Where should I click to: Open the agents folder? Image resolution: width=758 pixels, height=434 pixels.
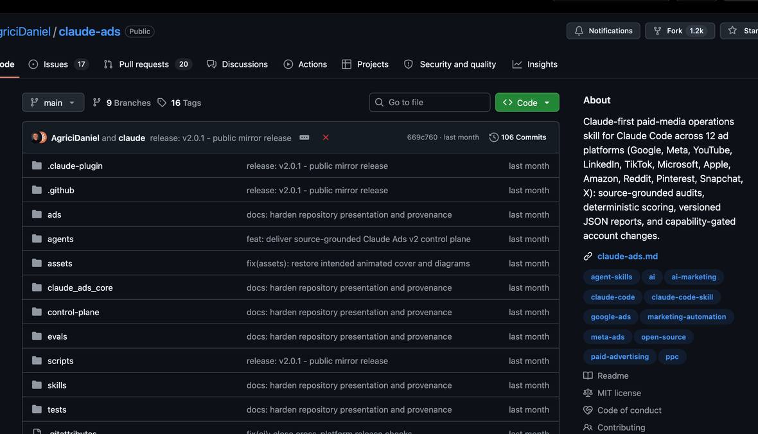tap(60, 239)
